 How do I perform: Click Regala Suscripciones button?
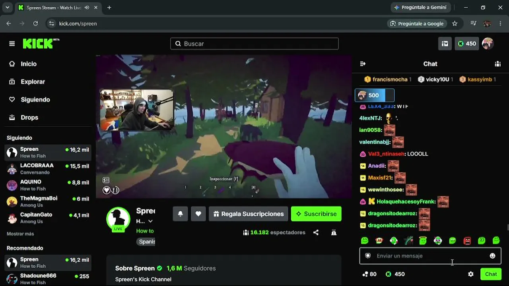[249, 214]
